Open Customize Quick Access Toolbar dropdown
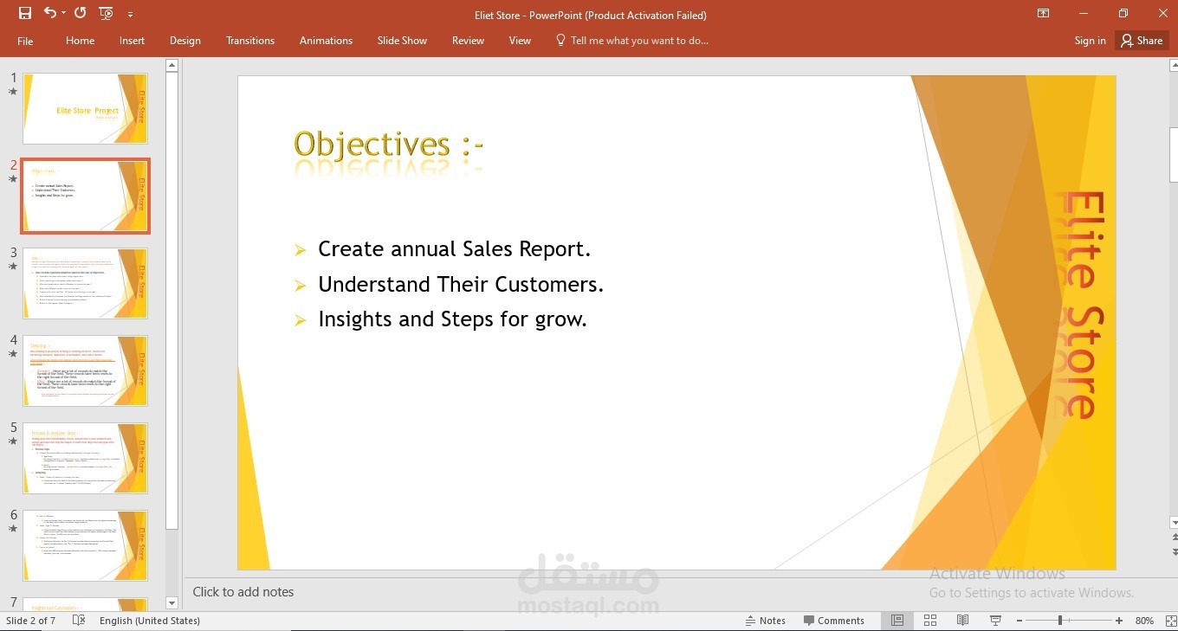The width and height of the screenshot is (1178, 631). 130,15
